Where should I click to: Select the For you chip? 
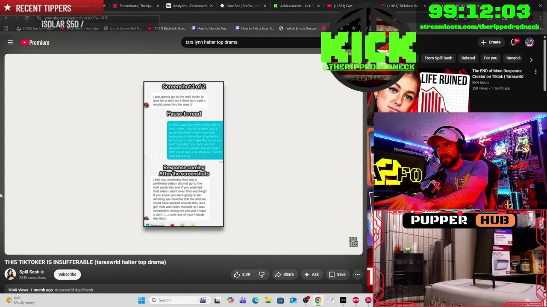(491, 58)
